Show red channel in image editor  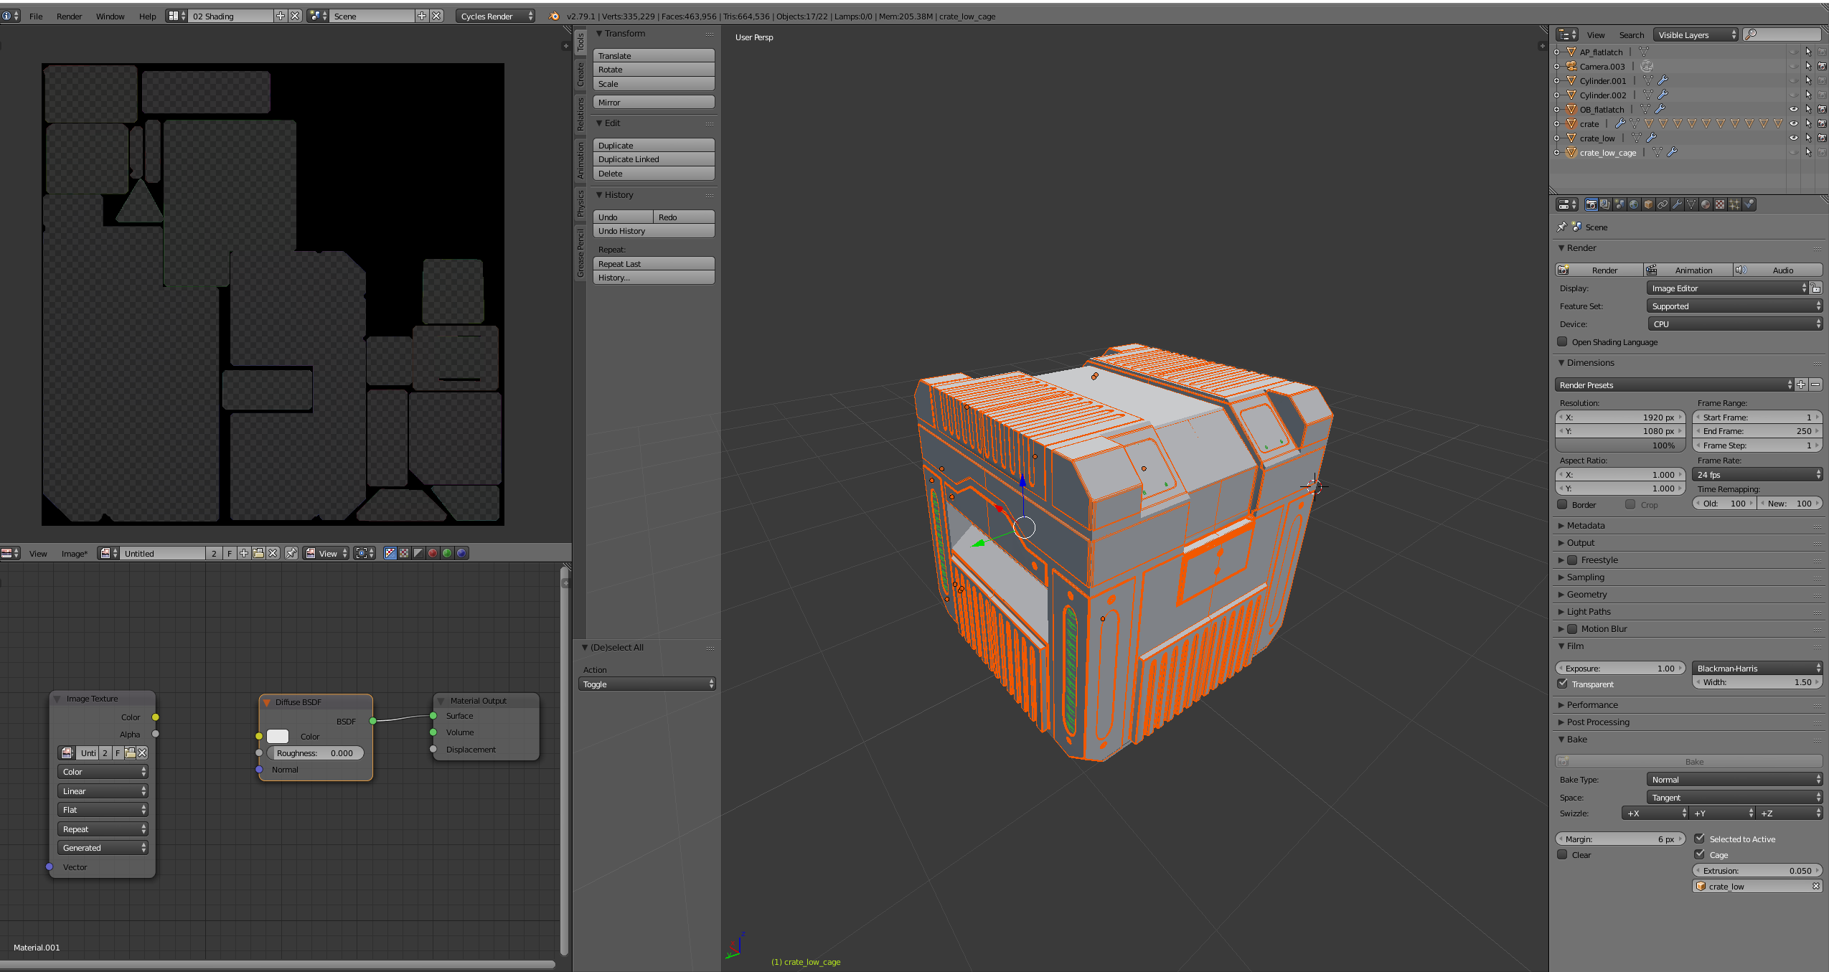tap(433, 553)
